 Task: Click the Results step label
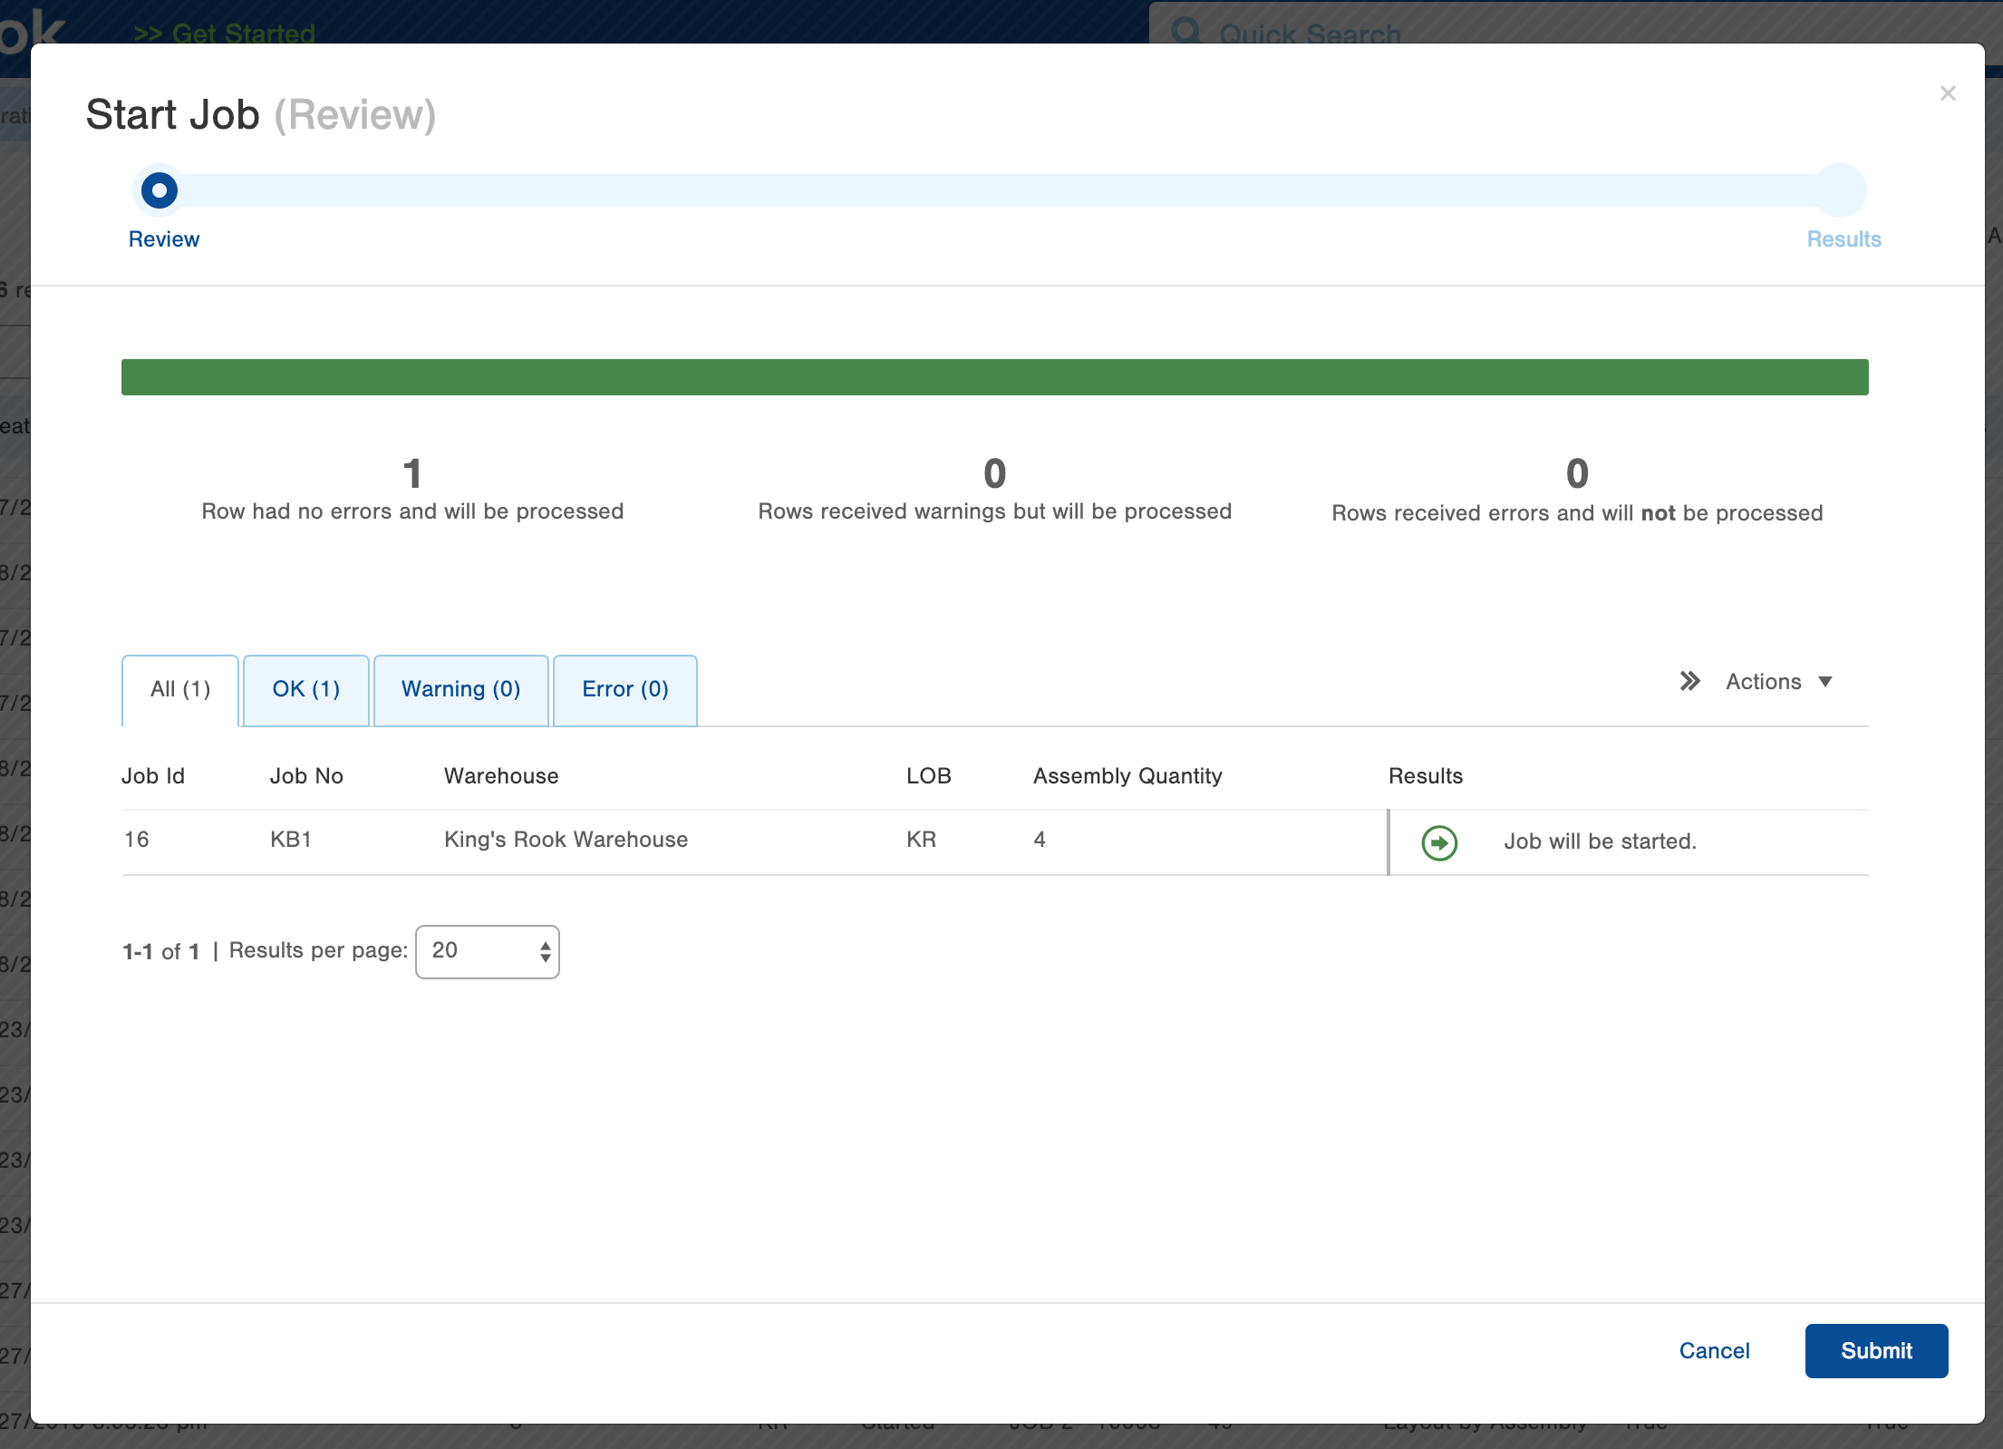pyautogui.click(x=1843, y=239)
